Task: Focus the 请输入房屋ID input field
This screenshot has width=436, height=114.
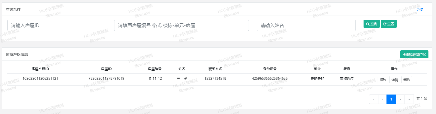Action: pos(57,25)
